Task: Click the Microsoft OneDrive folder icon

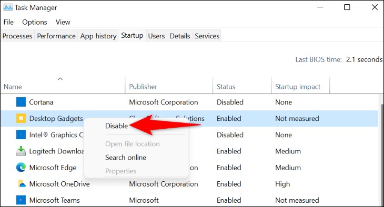Action: 22,184
